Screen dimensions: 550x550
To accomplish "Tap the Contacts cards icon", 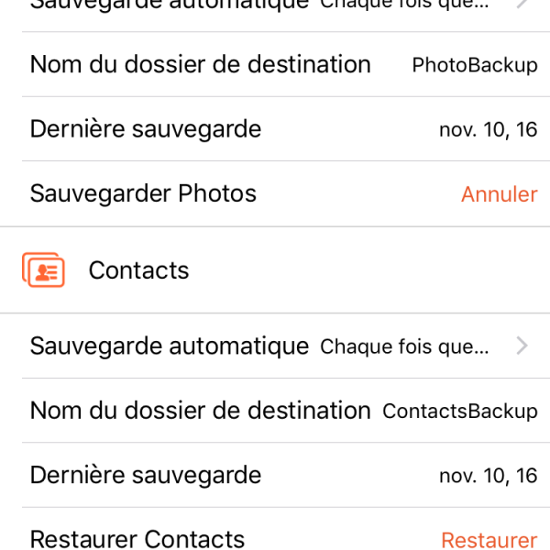I will 43,270.
